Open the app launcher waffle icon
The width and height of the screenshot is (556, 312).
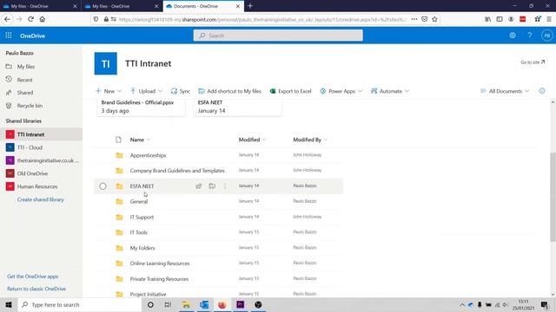pos(9,36)
